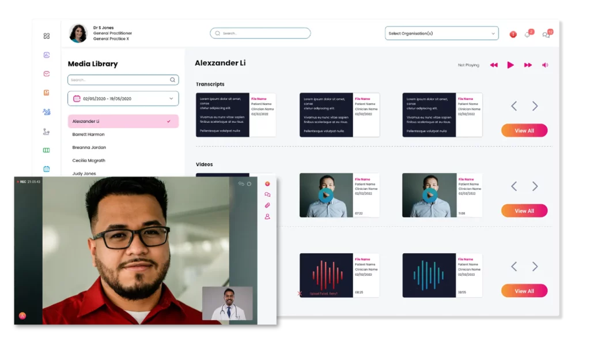
Task: Select patient Cecilia Mcgrath
Action: click(89, 160)
